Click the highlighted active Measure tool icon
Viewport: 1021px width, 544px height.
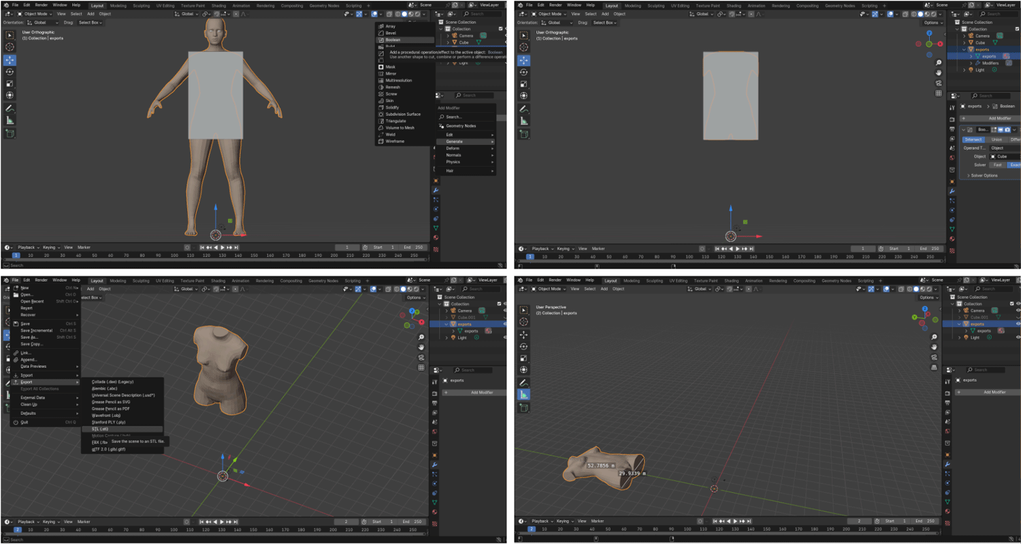(524, 394)
